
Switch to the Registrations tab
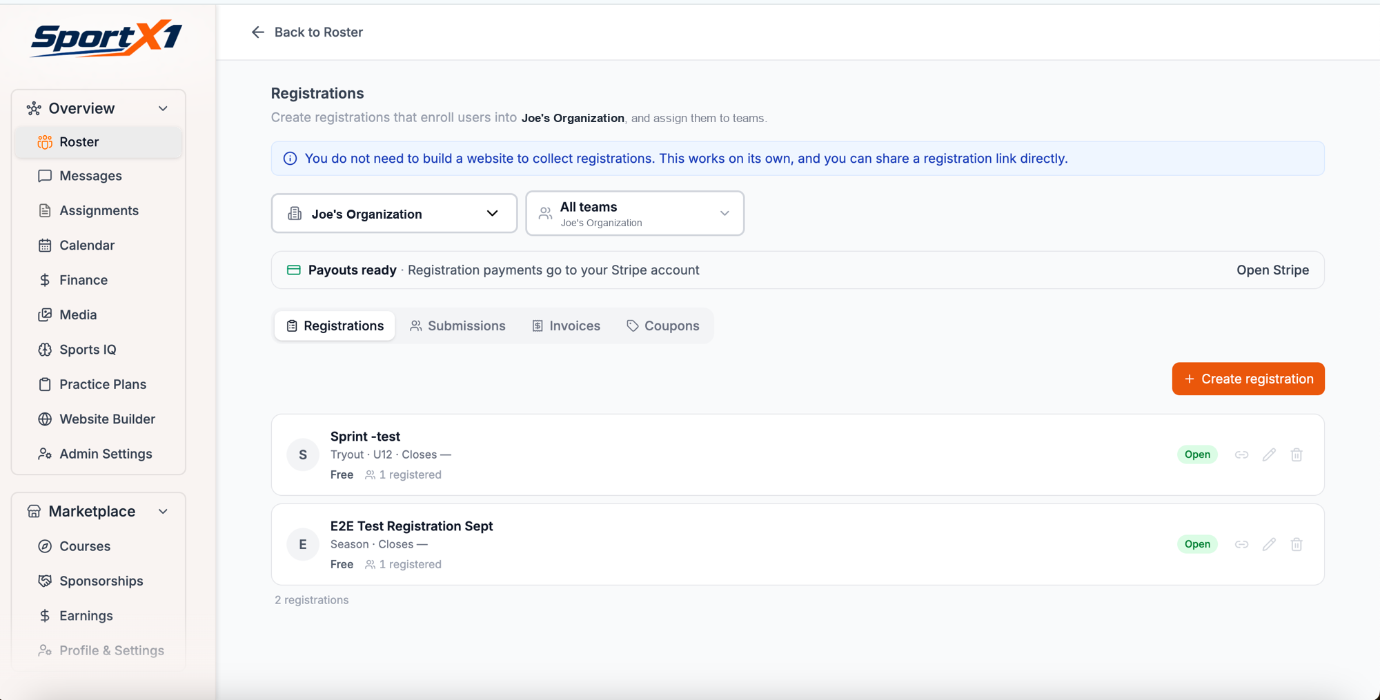[335, 326]
